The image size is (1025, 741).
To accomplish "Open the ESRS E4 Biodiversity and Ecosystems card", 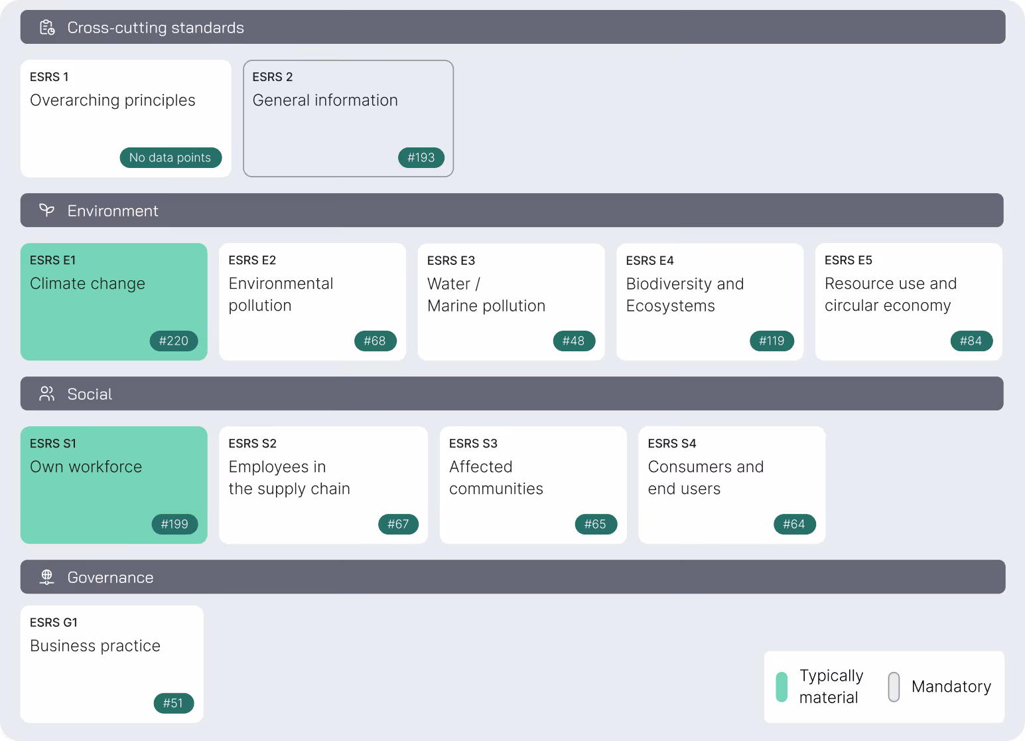I will (710, 302).
